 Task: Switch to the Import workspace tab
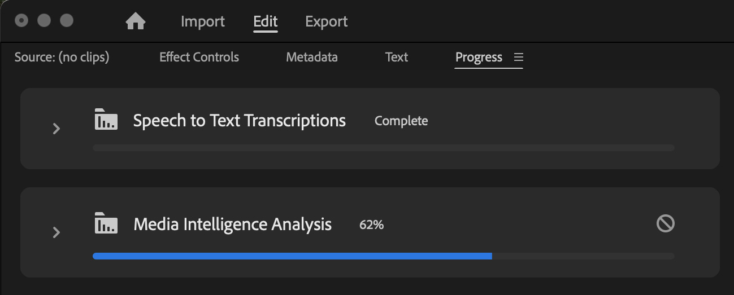(x=203, y=22)
